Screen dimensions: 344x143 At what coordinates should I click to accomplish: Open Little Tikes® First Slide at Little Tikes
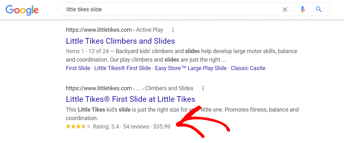pyautogui.click(x=130, y=99)
